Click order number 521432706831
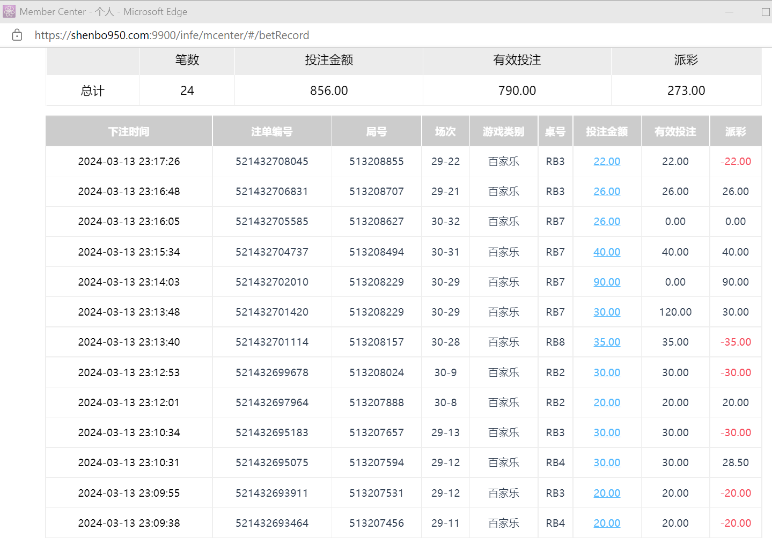The image size is (772, 538). tap(272, 191)
